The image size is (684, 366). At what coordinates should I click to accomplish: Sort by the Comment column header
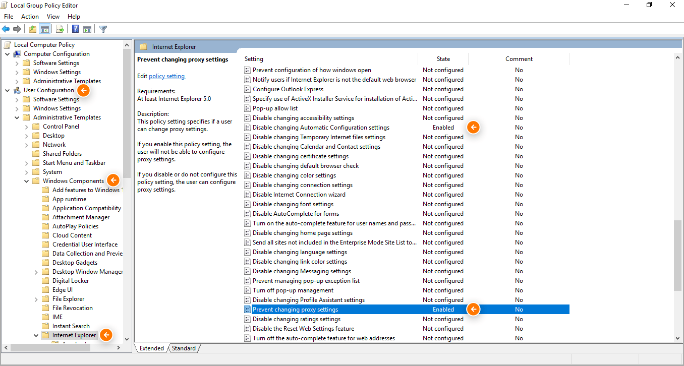pos(519,59)
